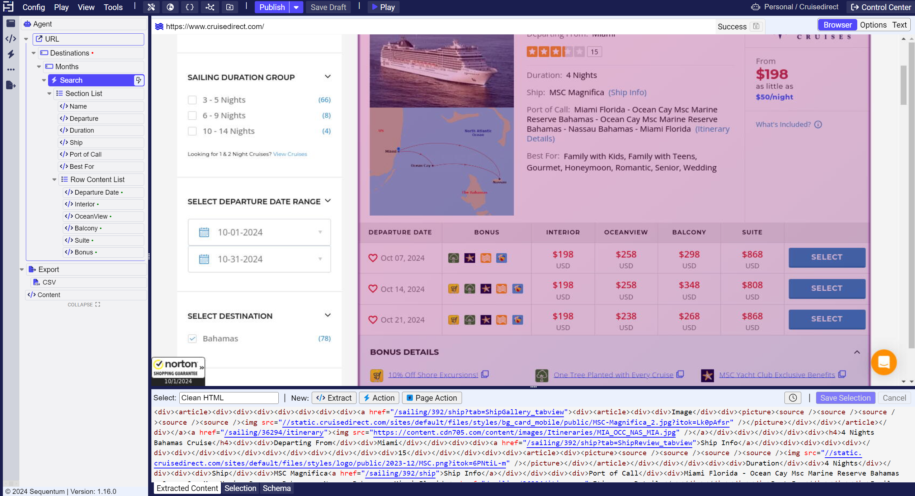Uncheck the Bahamas destination checkbox

pos(192,339)
